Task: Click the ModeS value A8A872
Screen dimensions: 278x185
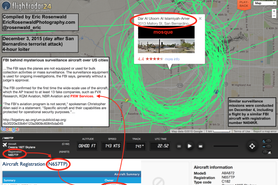Action: [228, 173]
